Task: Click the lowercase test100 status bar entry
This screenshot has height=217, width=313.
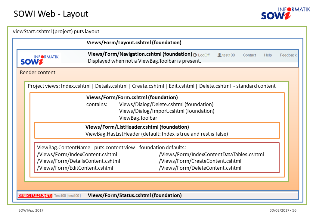Action: 74,196
